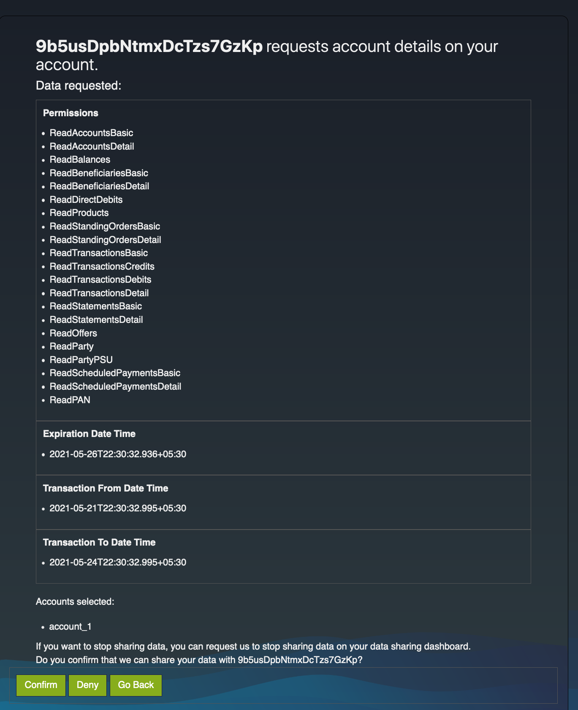Viewport: 578px width, 710px height.
Task: Click the ReadStandingOrdersBasic permission
Action: 105,227
